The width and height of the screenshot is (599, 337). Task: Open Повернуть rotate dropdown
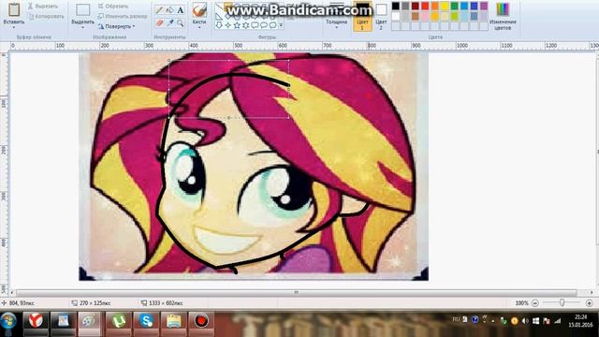pos(117,26)
